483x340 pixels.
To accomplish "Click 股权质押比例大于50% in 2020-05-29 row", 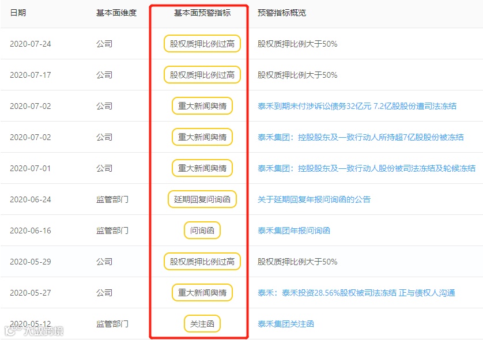I will 297,262.
